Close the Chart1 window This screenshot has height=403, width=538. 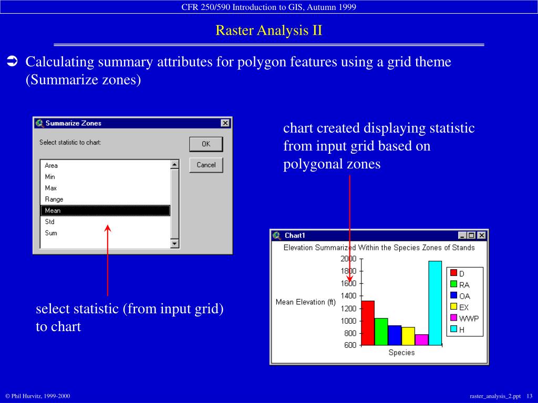[481, 236]
